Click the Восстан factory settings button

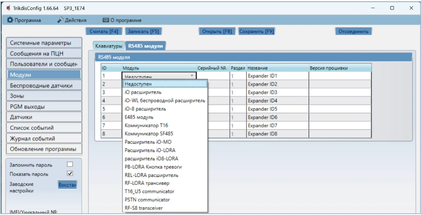click(67, 185)
